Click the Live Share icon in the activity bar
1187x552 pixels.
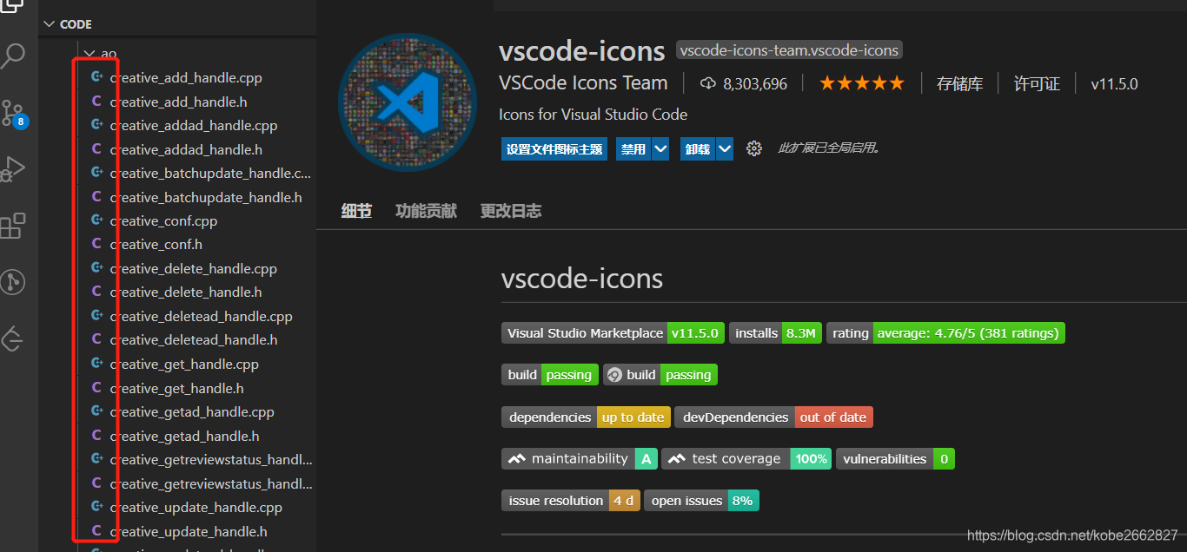(13, 281)
